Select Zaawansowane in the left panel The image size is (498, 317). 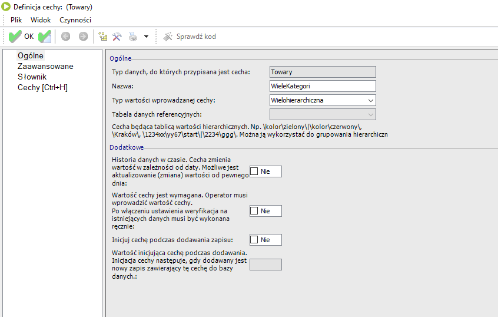tap(45, 66)
